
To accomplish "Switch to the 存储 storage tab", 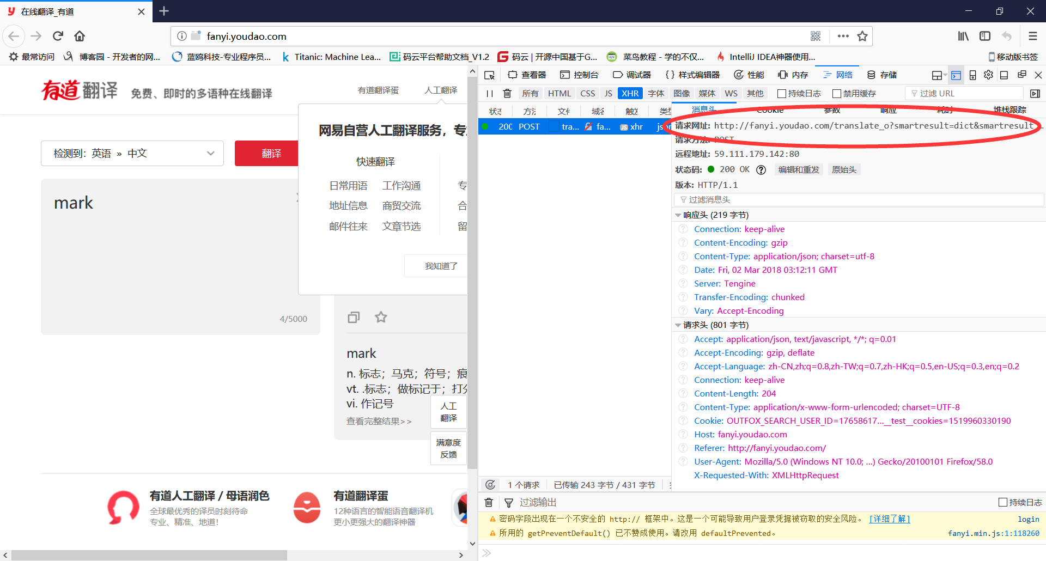I will pyautogui.click(x=882, y=75).
